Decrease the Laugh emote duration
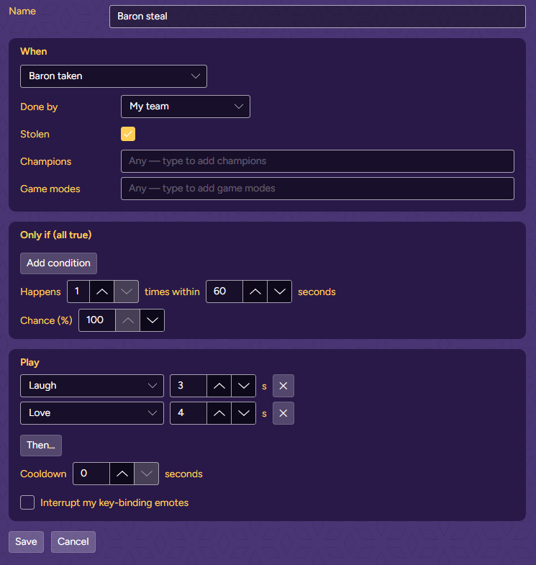 [243, 386]
